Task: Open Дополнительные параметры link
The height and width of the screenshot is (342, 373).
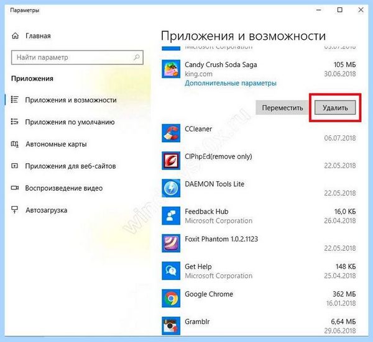Action: [x=231, y=83]
